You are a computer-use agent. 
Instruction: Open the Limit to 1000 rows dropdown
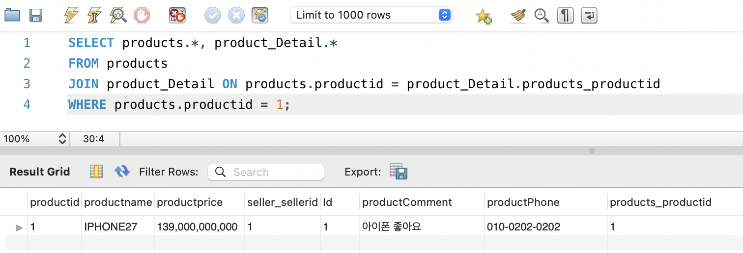pyautogui.click(x=371, y=15)
